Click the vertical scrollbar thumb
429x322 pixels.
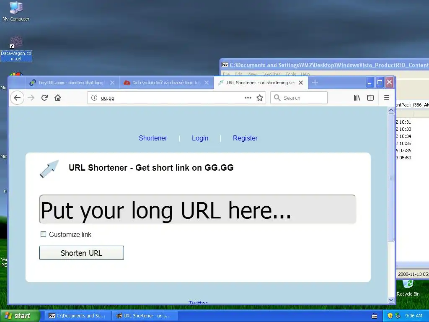pos(391,178)
